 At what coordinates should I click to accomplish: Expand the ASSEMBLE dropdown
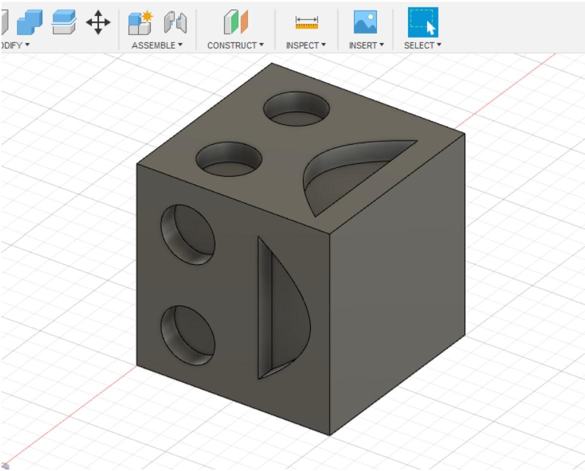point(157,45)
